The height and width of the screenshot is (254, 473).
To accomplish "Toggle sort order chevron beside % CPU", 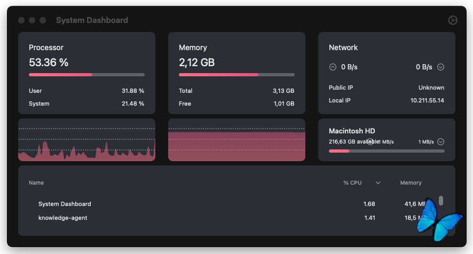I will tap(378, 183).
